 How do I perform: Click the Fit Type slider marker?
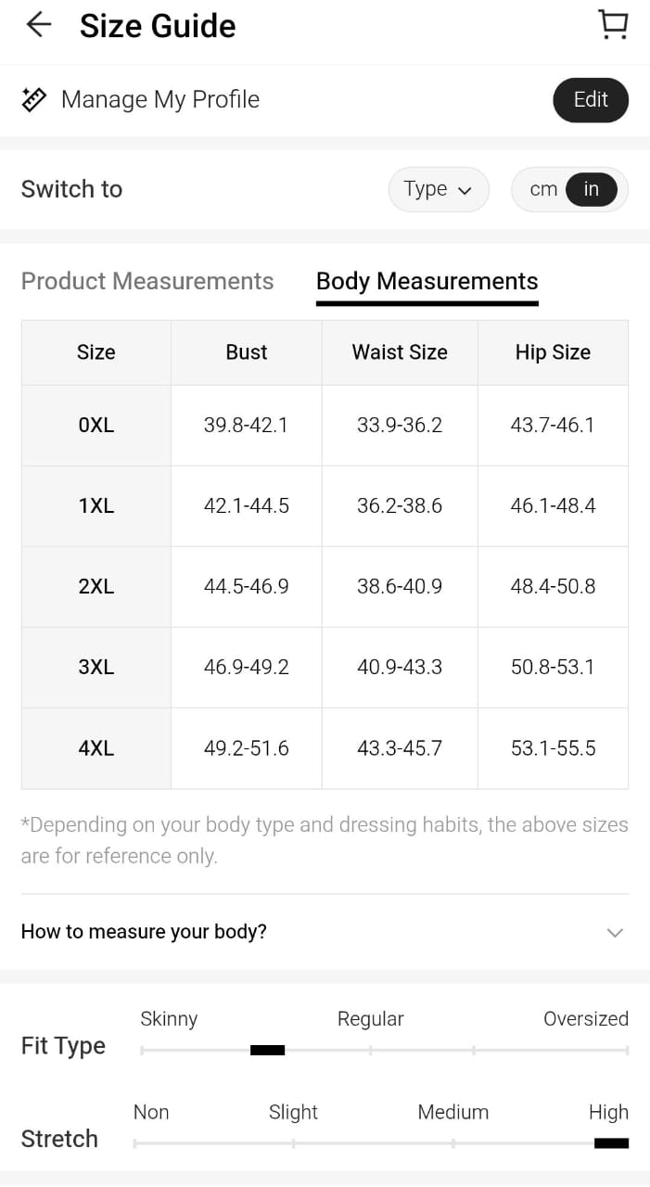pos(267,1050)
